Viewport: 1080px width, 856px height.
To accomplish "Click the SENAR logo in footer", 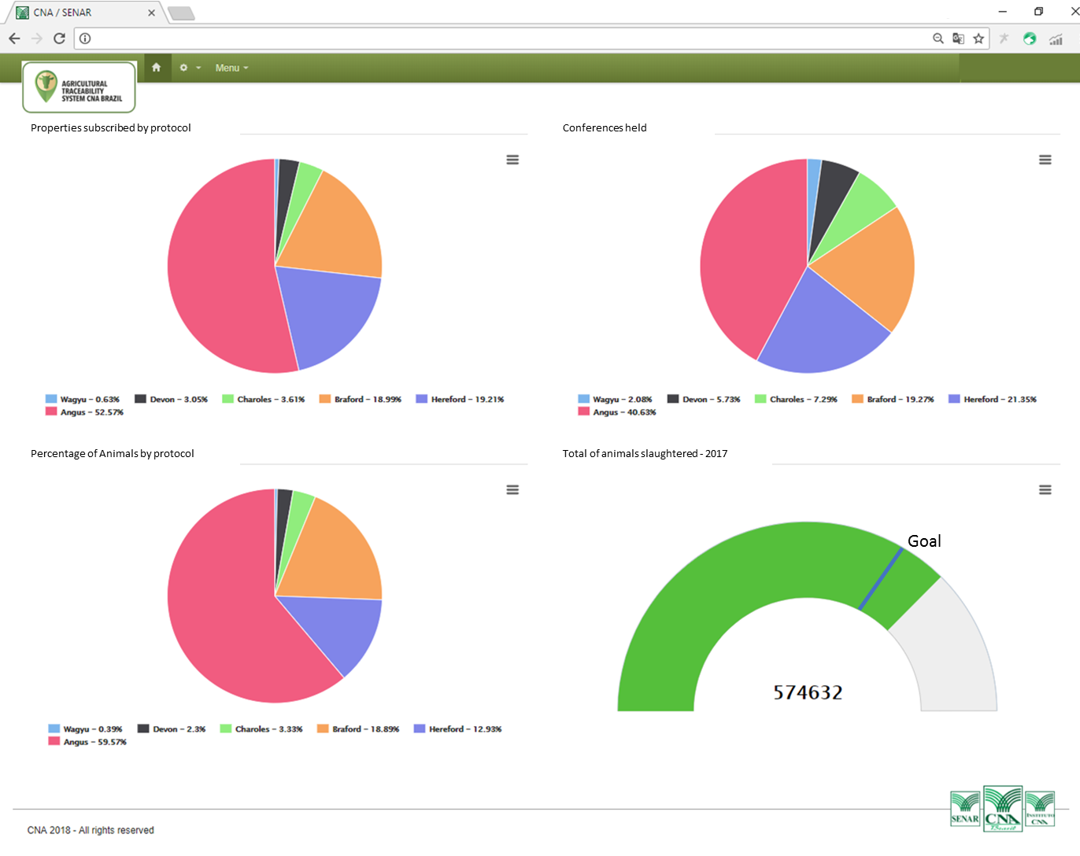I will click(x=965, y=810).
